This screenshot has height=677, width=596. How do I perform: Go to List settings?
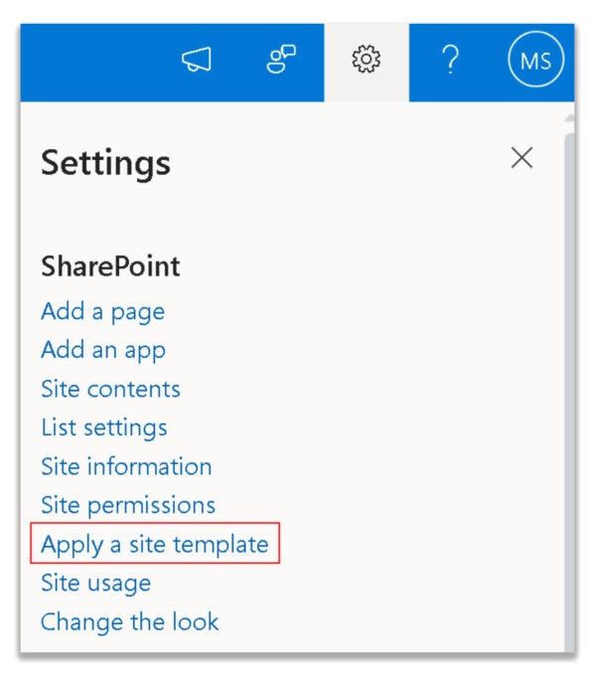(104, 427)
